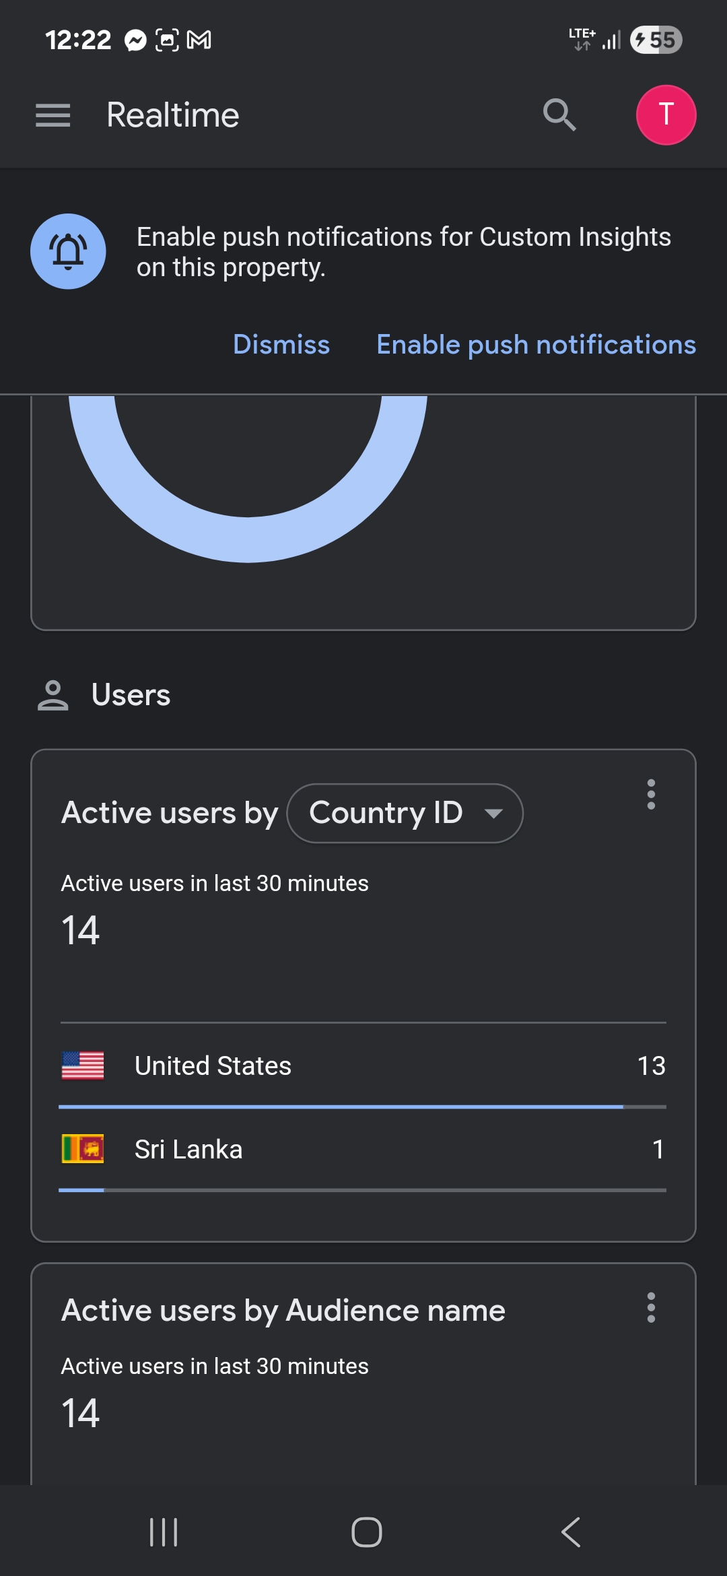This screenshot has width=727, height=1576.
Task: Dismiss the push notifications prompt
Action: [281, 345]
